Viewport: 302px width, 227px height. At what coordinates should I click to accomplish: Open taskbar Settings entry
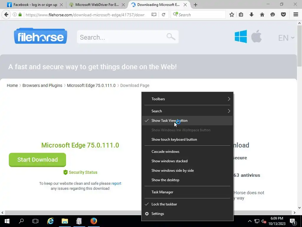point(187,213)
